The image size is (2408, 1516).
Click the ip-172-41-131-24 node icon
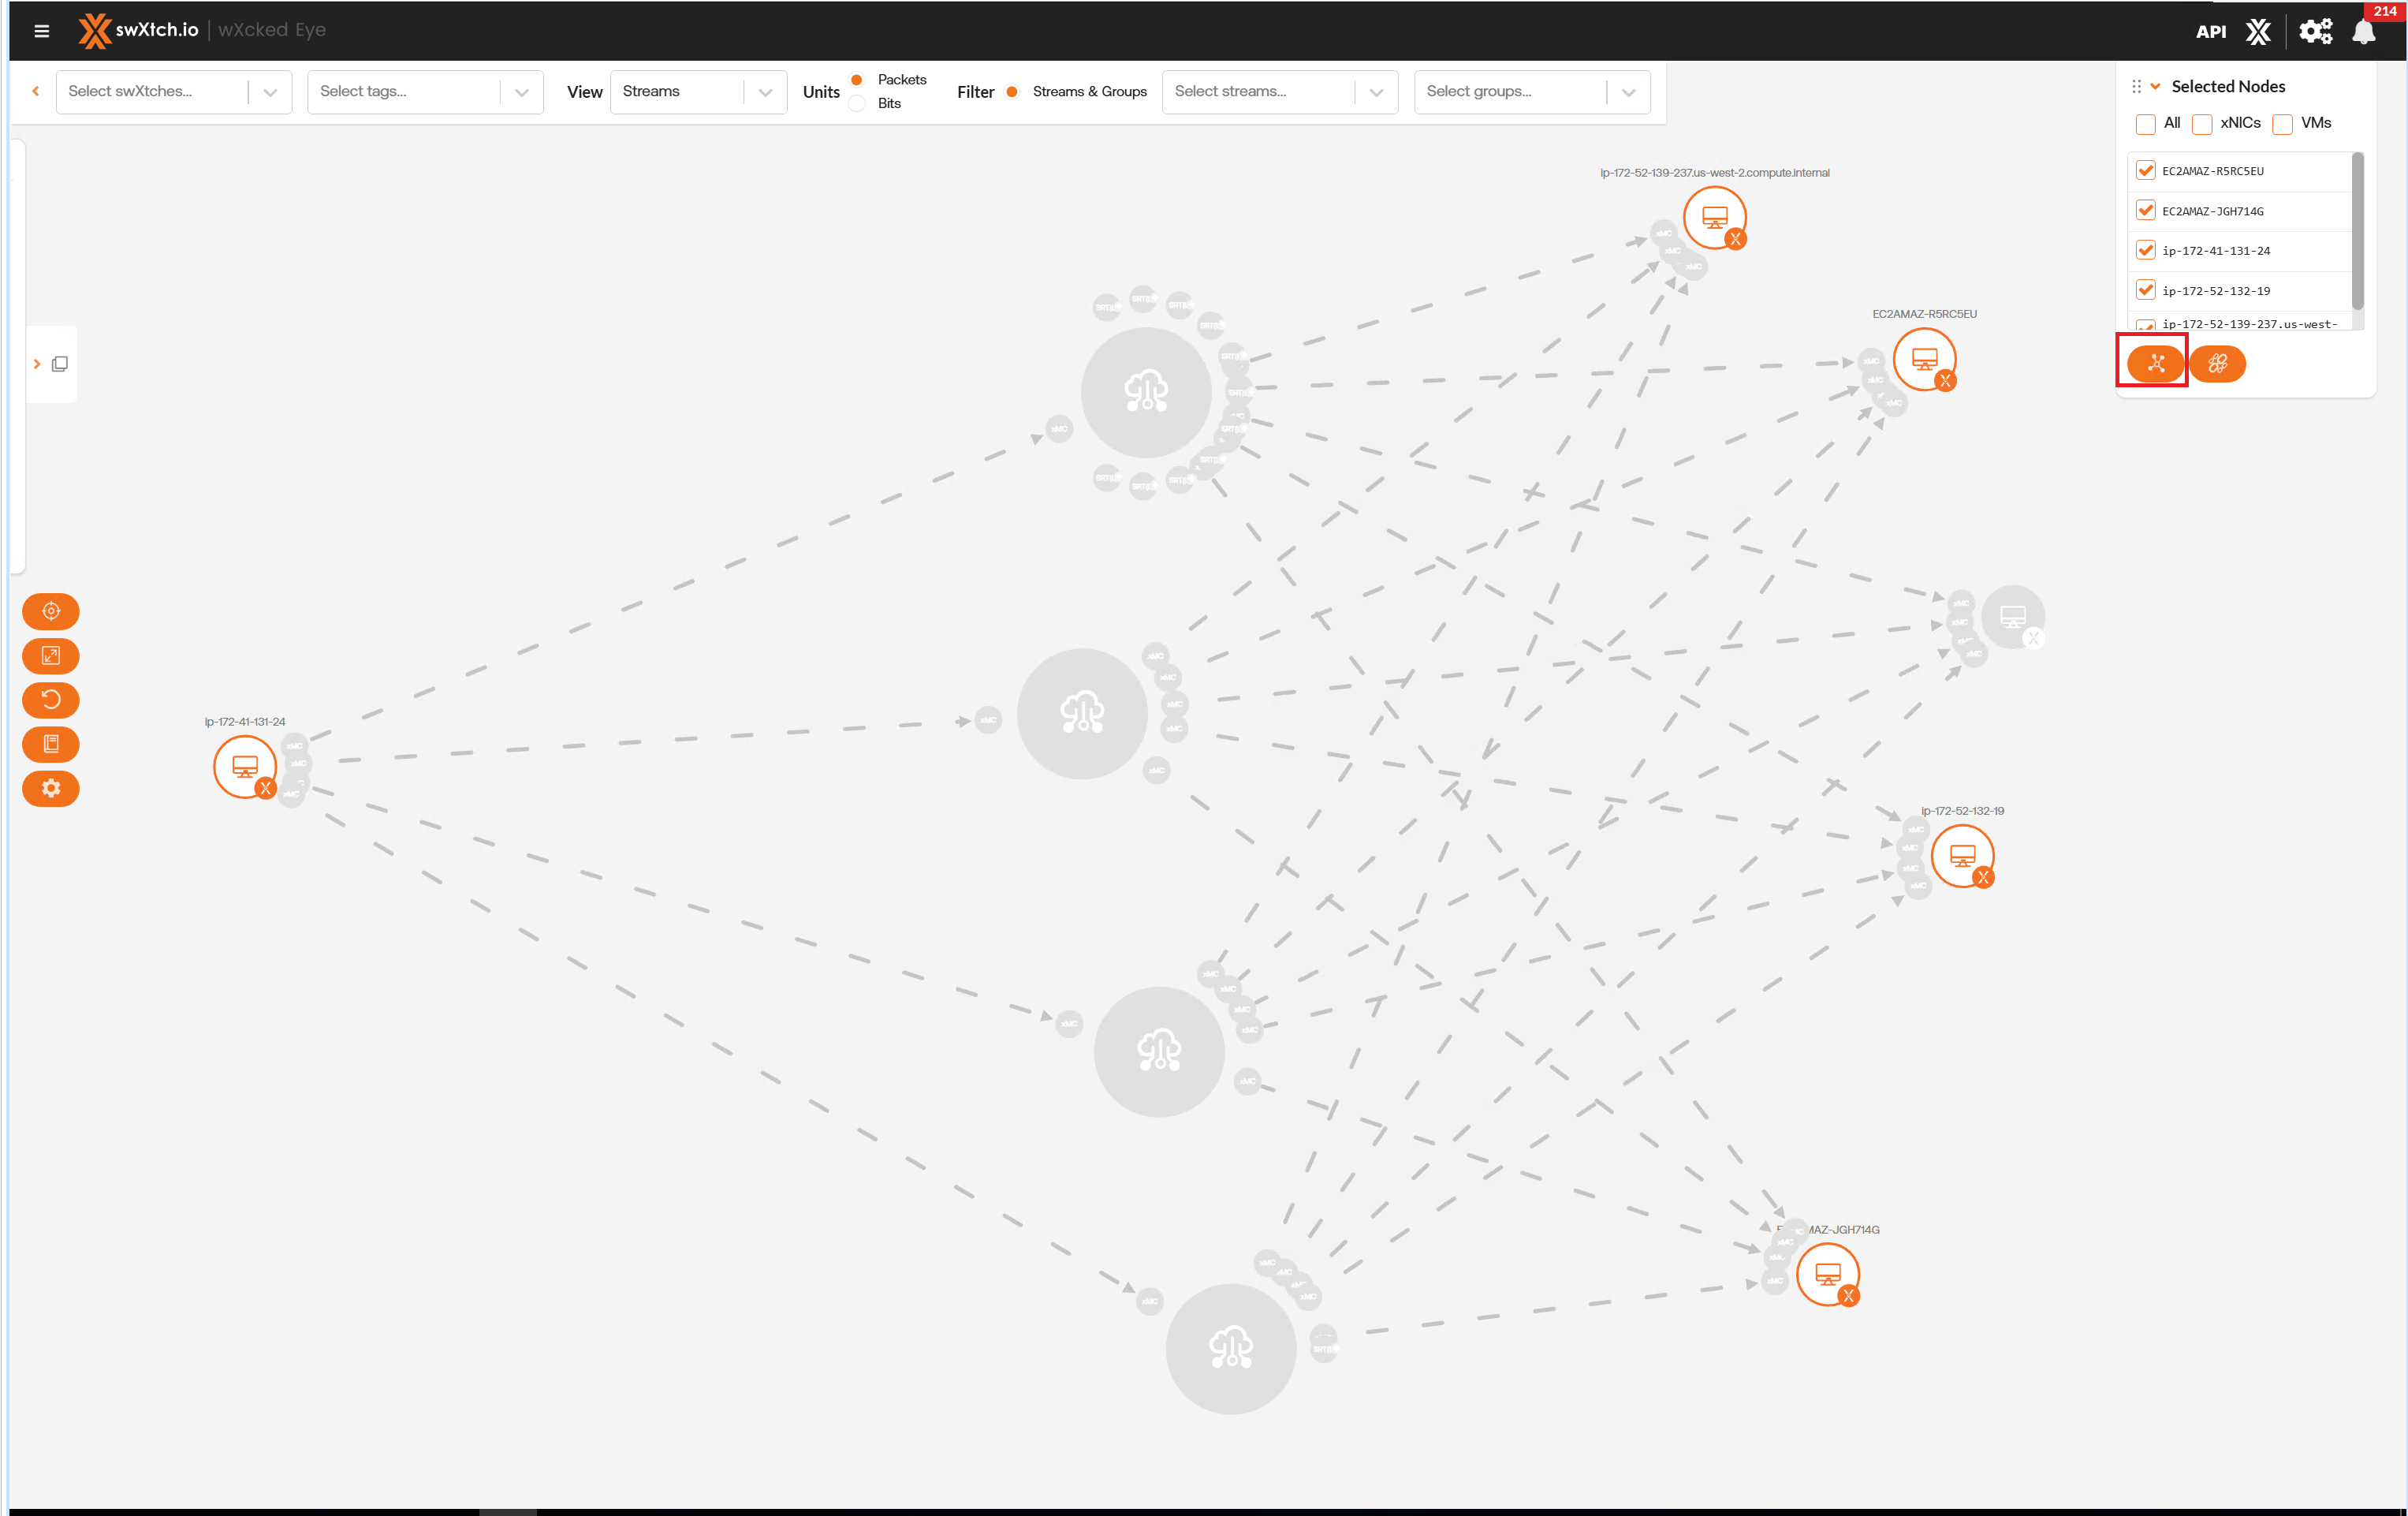[245, 767]
